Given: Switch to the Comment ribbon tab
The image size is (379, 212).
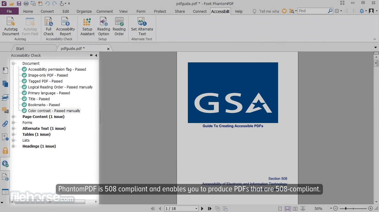Looking at the screenshot, I should (x=104, y=11).
